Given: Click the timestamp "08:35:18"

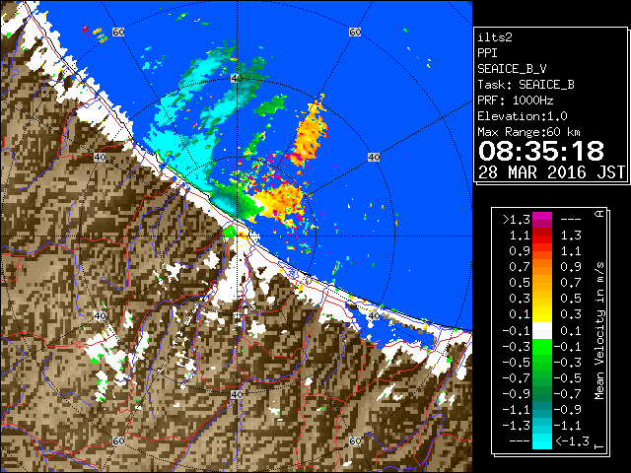Looking at the screenshot, I should click(541, 151).
